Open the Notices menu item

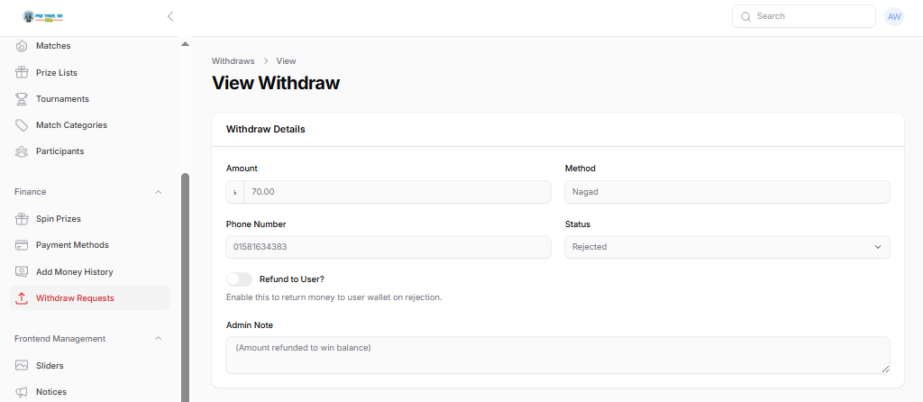51,392
